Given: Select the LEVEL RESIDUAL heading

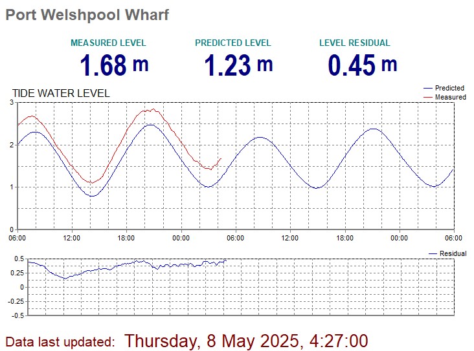Looking at the screenshot, I should (x=355, y=43).
